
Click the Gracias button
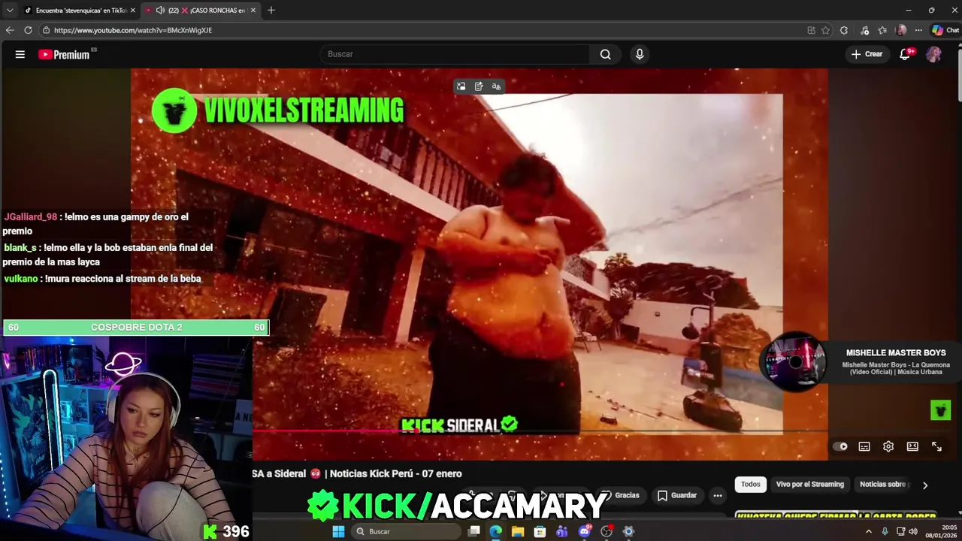[x=621, y=495]
